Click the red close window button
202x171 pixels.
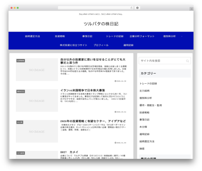tap(12, 8)
